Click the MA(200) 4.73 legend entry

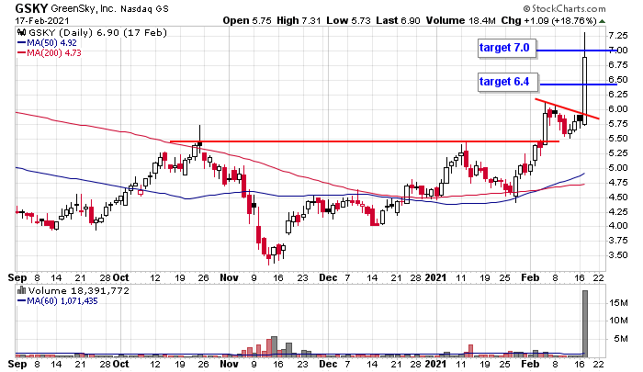pos(50,52)
